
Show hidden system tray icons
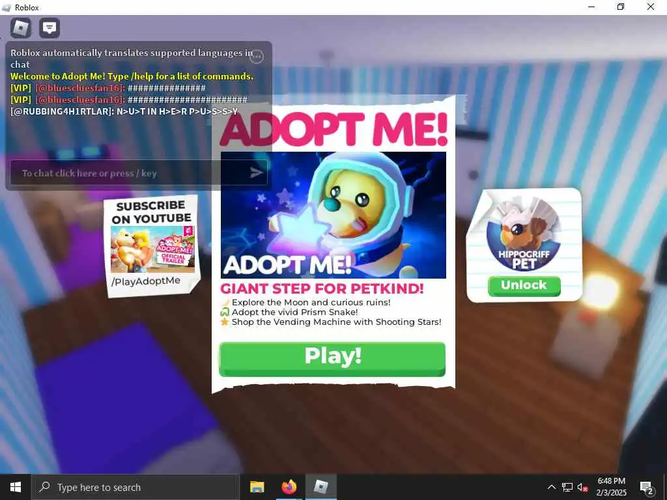pos(551,487)
